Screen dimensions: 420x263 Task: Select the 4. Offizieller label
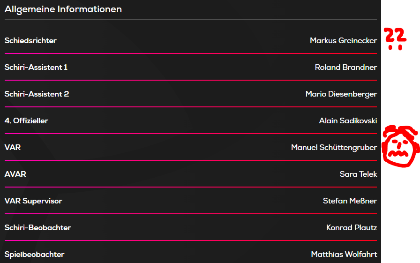(x=26, y=121)
